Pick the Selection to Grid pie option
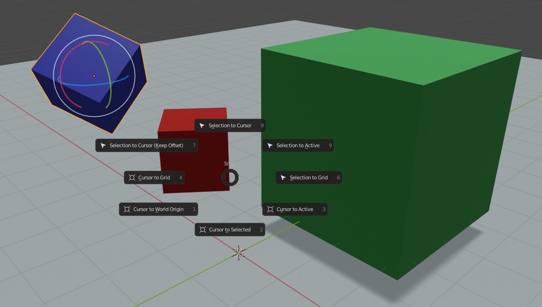 308,178
